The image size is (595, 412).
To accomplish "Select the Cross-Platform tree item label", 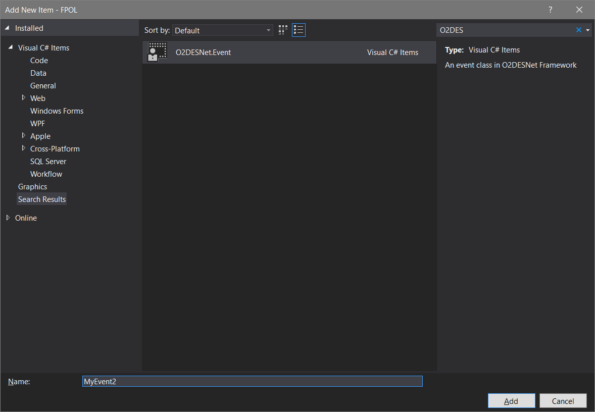I will [x=55, y=149].
